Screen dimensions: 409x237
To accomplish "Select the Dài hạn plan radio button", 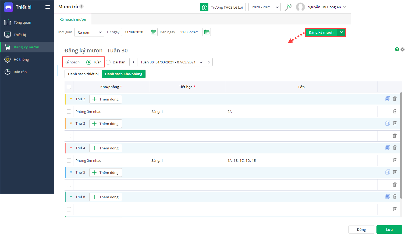I will pos(108,62).
